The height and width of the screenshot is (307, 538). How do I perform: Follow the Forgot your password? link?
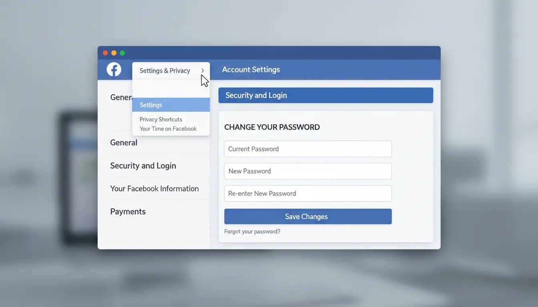[252, 231]
